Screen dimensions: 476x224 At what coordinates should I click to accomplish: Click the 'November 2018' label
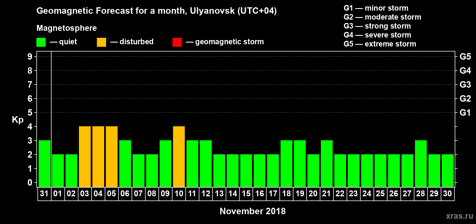coord(253,211)
